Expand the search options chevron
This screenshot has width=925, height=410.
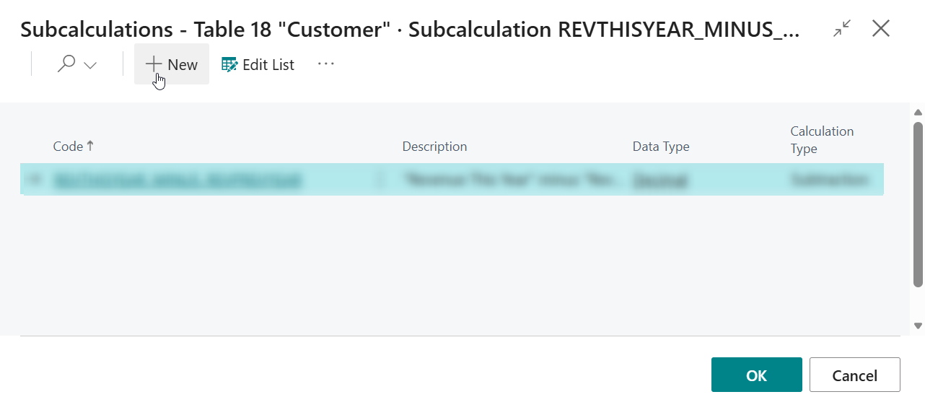point(90,65)
